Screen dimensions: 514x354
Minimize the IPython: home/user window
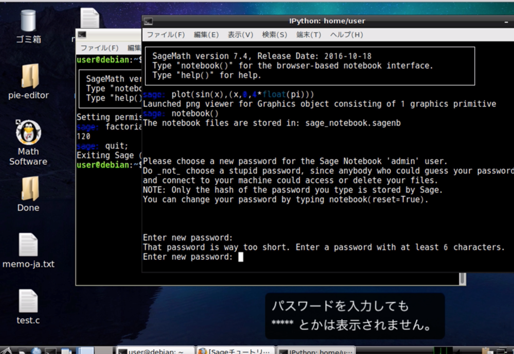[506, 22]
